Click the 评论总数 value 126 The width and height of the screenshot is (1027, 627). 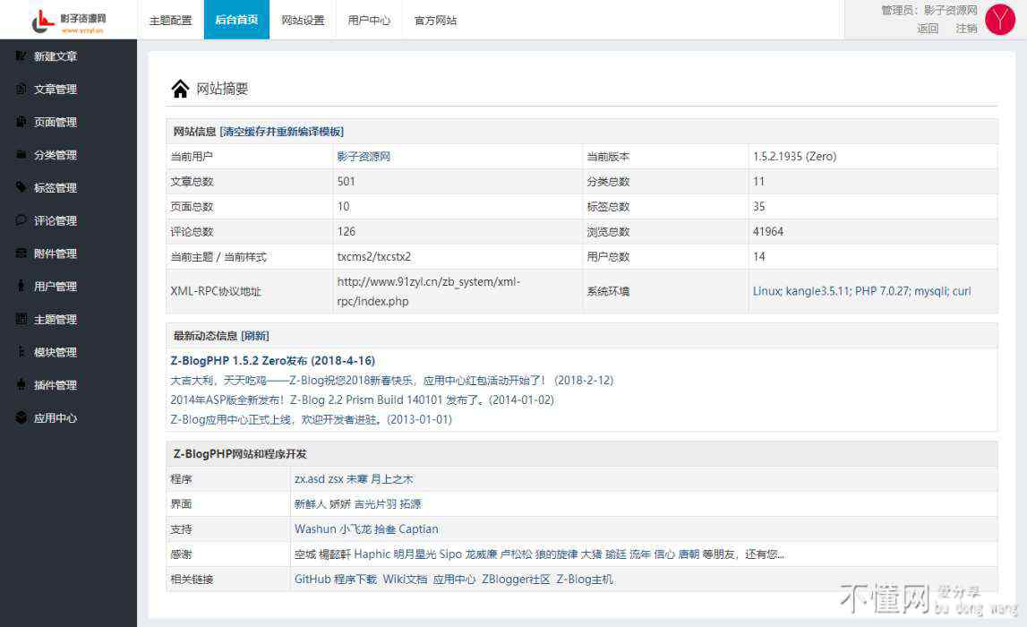[346, 231]
